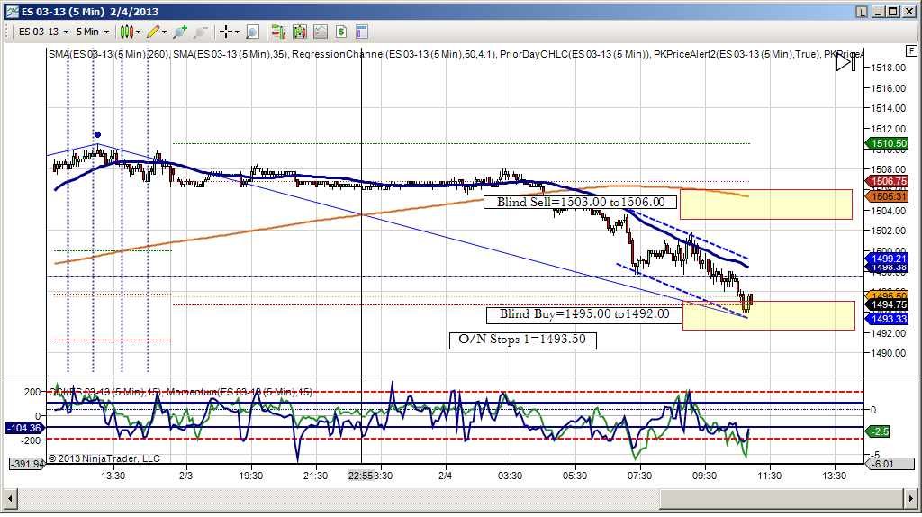
Task: Click the red 1506.75 price marker
Action: 887,182
